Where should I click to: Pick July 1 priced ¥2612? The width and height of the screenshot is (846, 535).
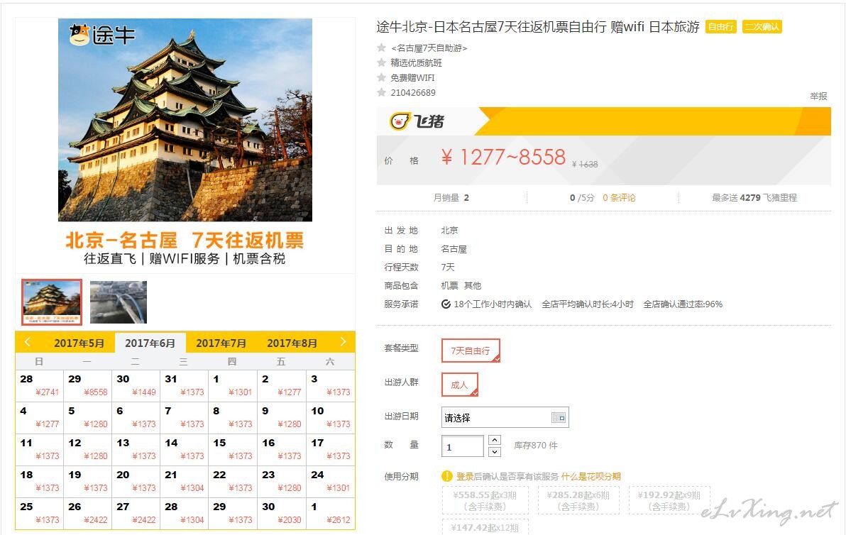(x=331, y=513)
